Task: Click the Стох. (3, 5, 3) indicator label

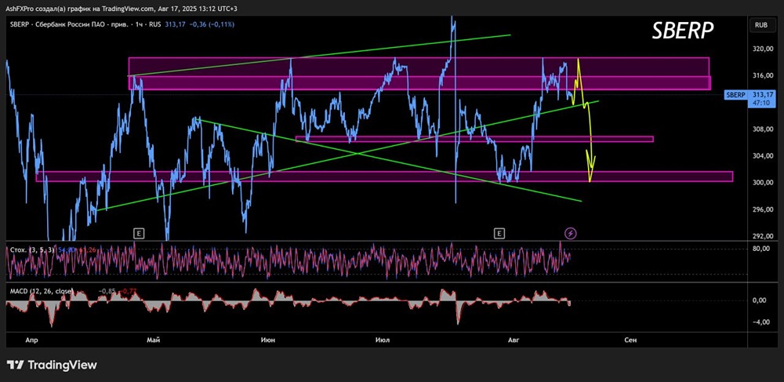Action: point(31,249)
